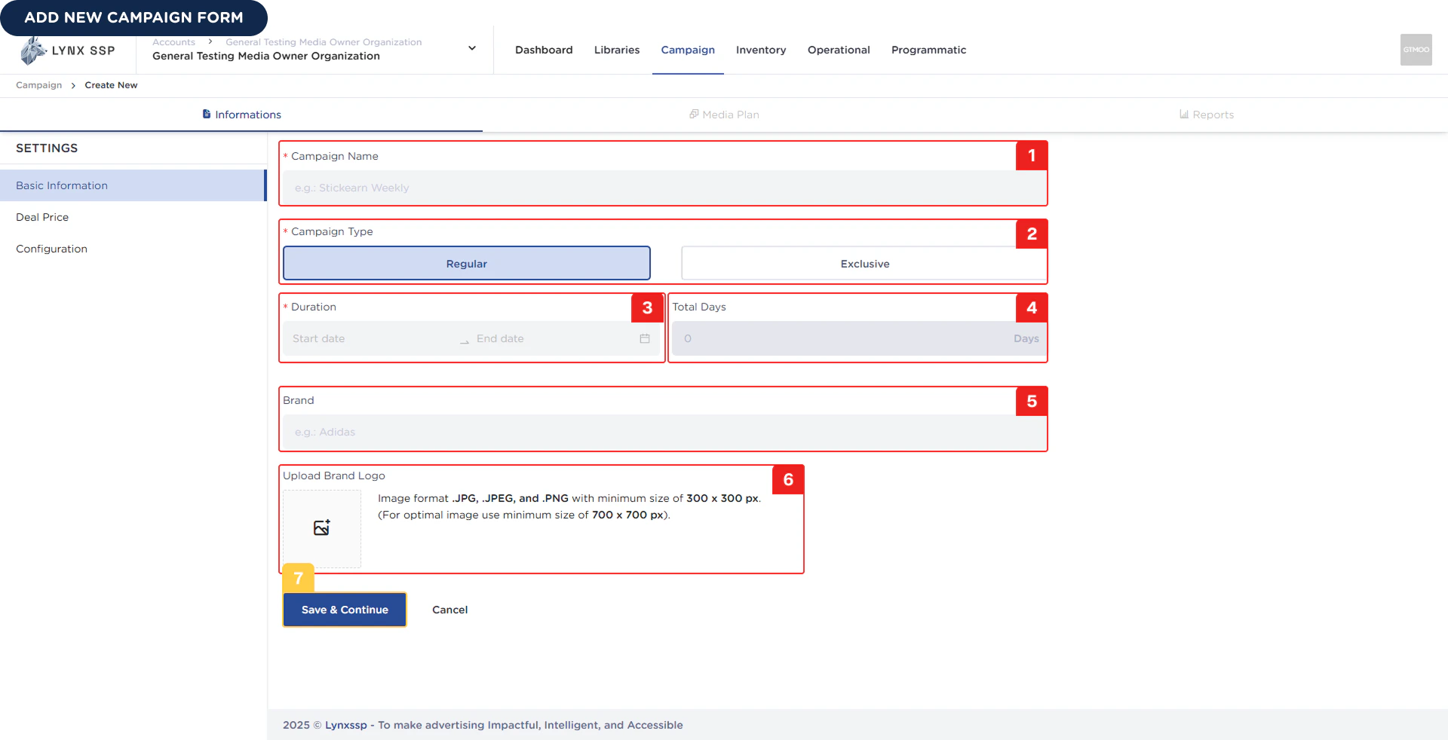Open the organization selector chevron
This screenshot has width=1448, height=740.
(471, 48)
